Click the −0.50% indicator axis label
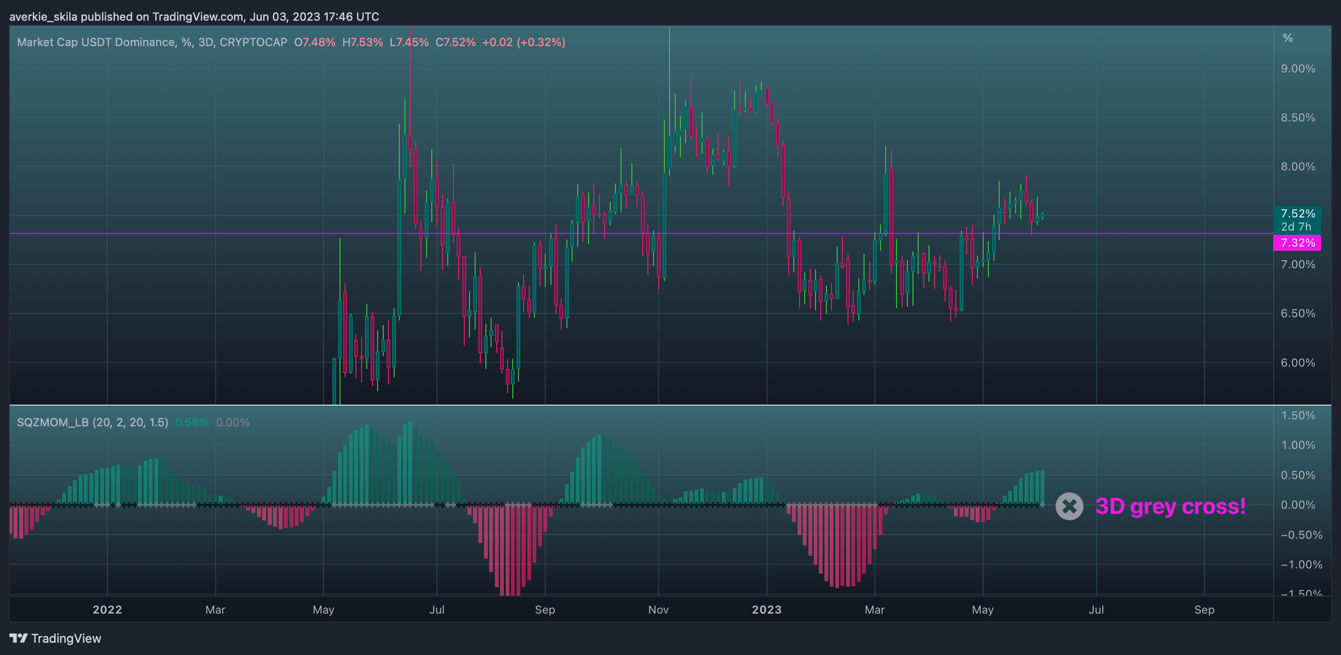 pyautogui.click(x=1301, y=535)
